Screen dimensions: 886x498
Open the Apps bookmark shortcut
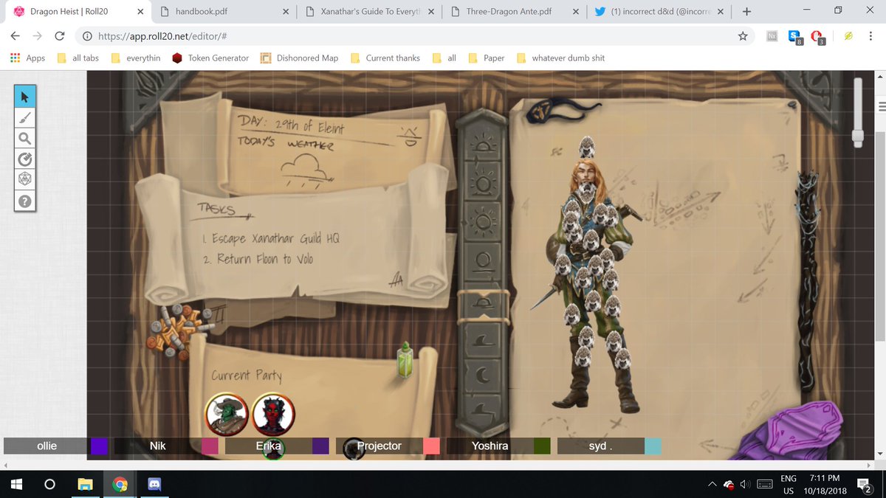27,58
